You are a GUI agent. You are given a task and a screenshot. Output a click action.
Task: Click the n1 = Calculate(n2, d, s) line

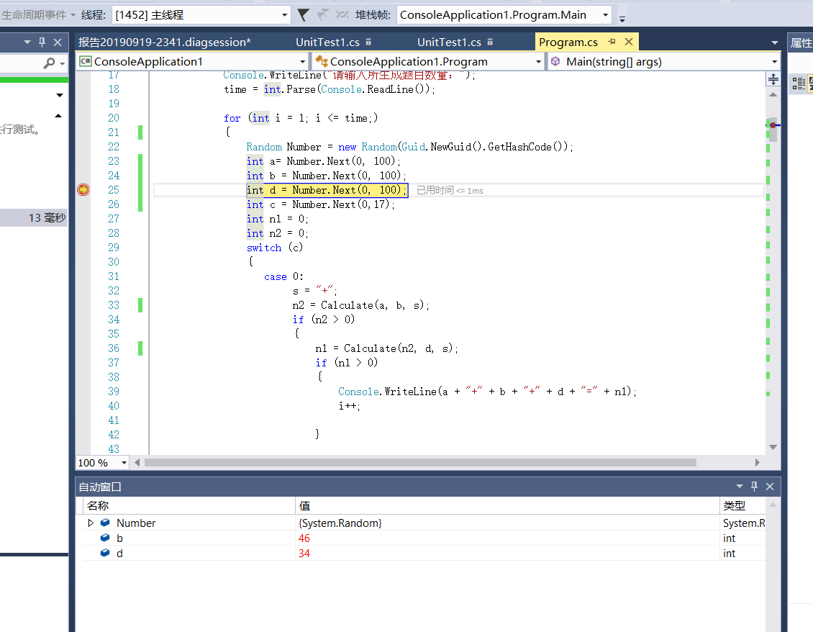386,348
